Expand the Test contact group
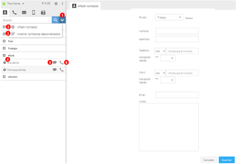Screen dimensions: 241x164 pyautogui.click(x=4, y=41)
